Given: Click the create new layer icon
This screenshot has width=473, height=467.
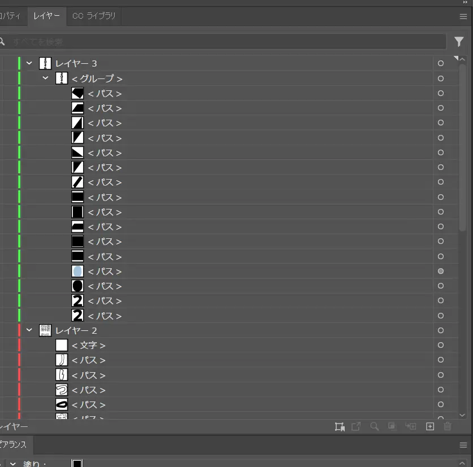Looking at the screenshot, I should (x=429, y=427).
